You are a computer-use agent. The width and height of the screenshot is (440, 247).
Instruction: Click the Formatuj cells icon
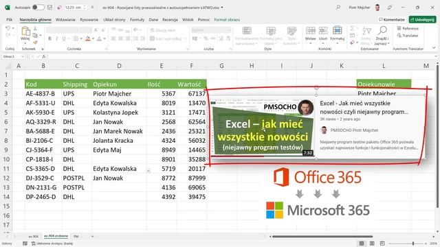[337, 30]
